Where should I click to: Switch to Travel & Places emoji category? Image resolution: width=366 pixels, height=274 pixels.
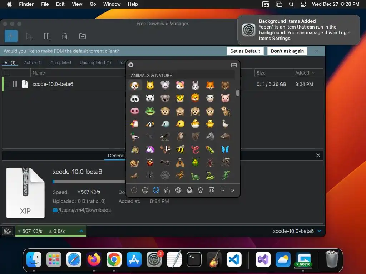[189, 191]
